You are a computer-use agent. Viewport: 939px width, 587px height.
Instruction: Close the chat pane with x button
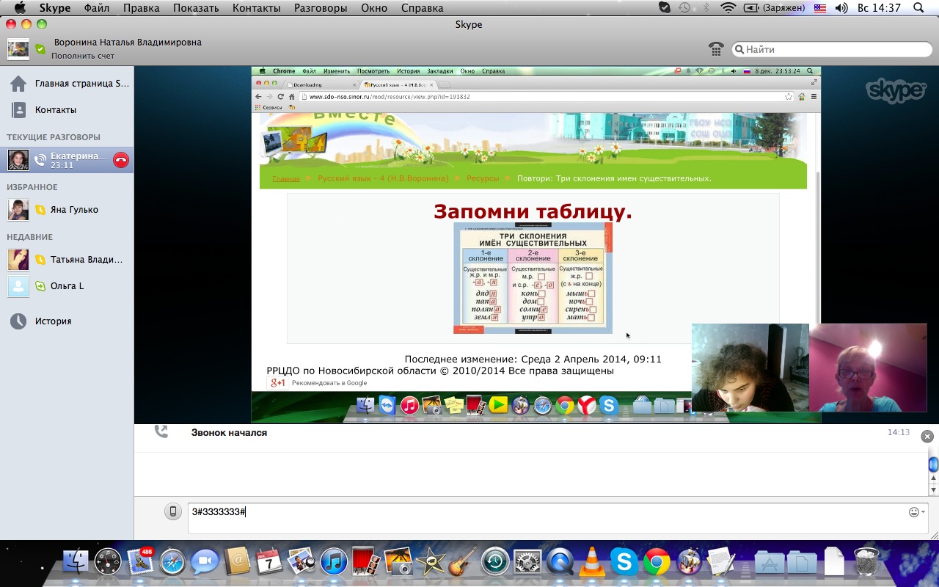pos(927,437)
